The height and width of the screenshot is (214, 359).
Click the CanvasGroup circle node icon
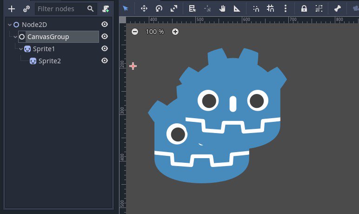(x=22, y=37)
